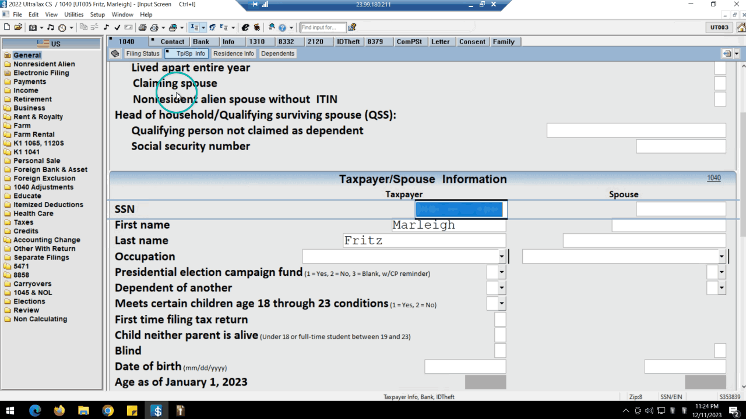This screenshot has width=746, height=419.
Task: Tick Child neither parent is alive checkbox
Action: pos(500,335)
